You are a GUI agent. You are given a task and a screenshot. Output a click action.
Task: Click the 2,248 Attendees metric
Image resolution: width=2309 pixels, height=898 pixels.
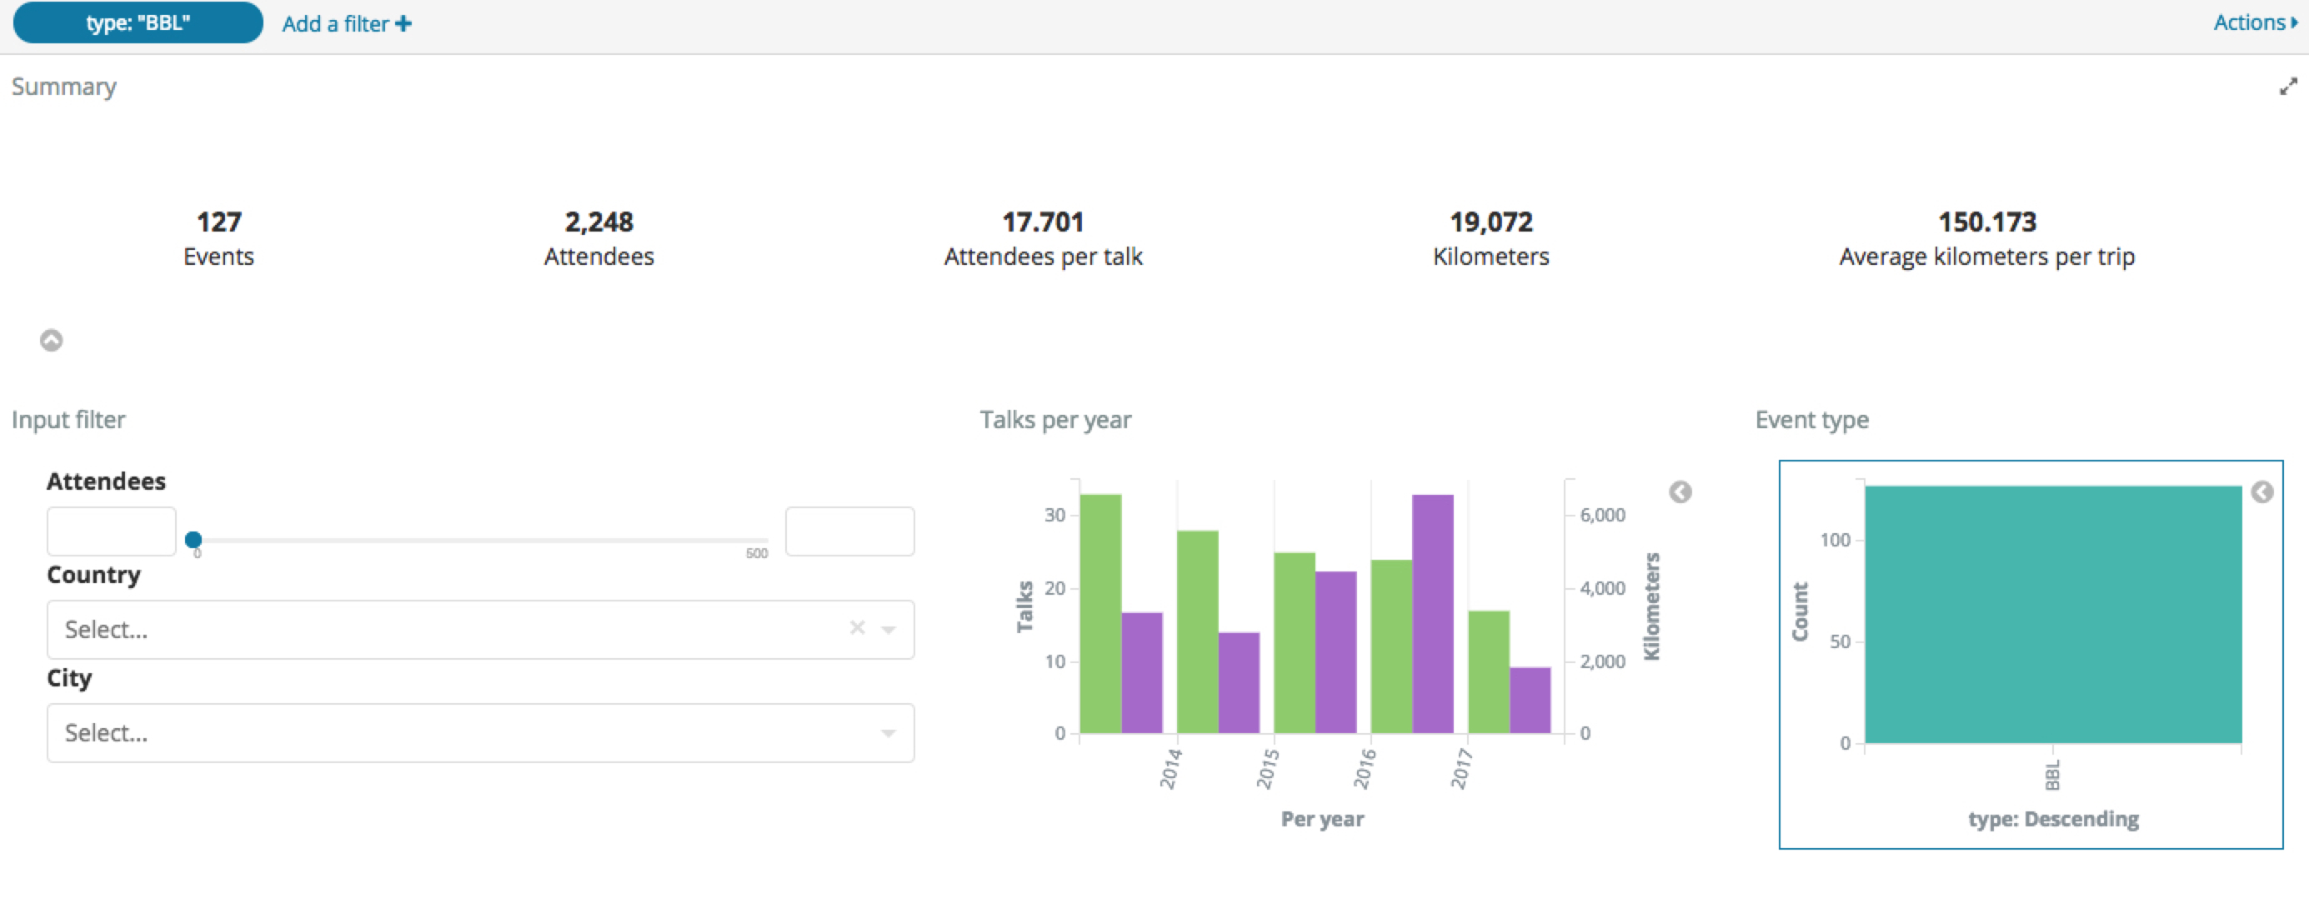pos(599,238)
